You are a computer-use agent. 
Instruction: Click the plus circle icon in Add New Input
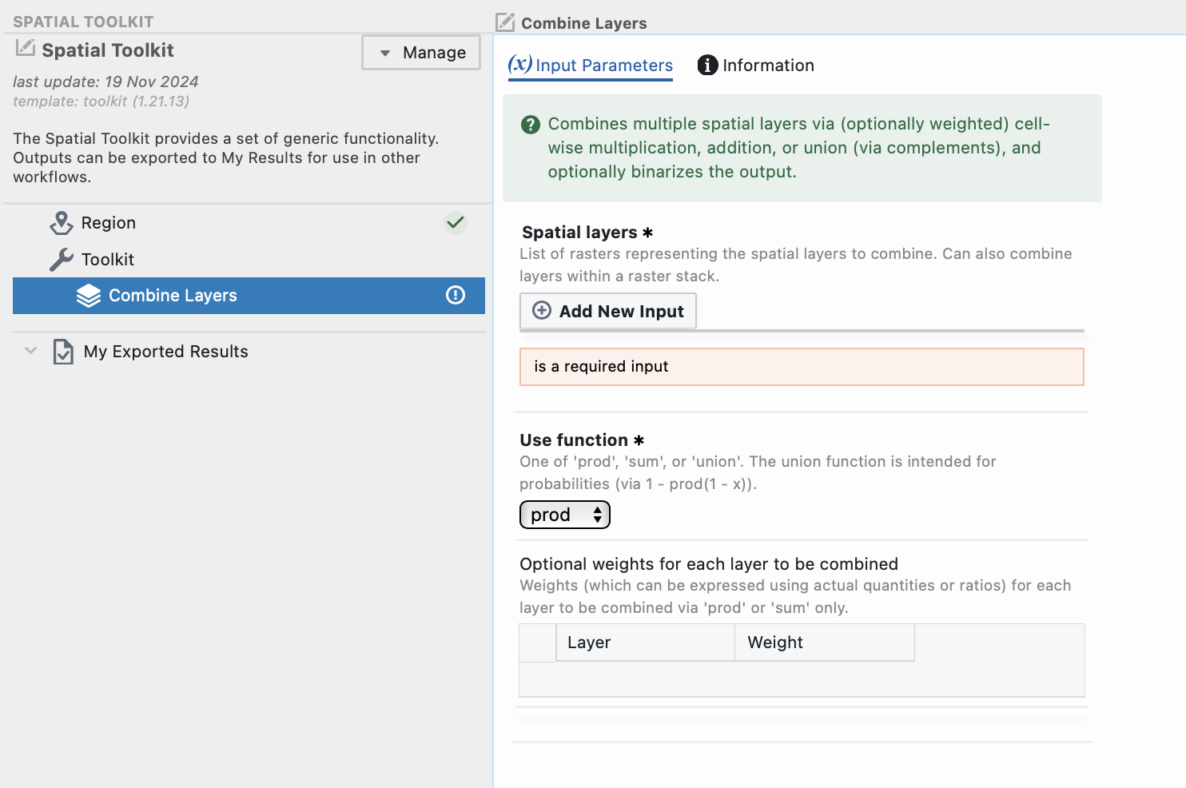pos(542,310)
